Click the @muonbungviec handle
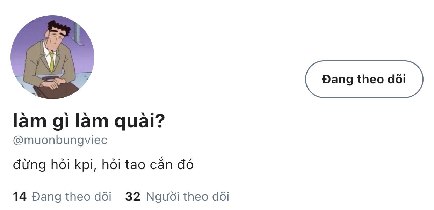 pos(60,140)
